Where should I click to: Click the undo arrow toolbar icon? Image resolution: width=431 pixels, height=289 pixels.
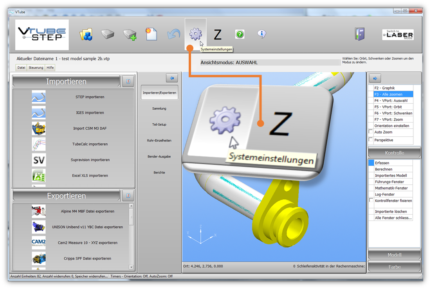pos(173,34)
